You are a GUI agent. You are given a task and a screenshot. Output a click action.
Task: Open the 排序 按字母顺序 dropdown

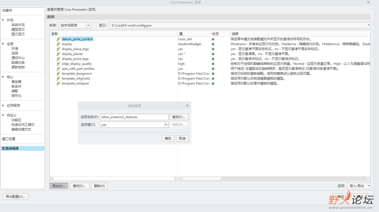[88, 25]
